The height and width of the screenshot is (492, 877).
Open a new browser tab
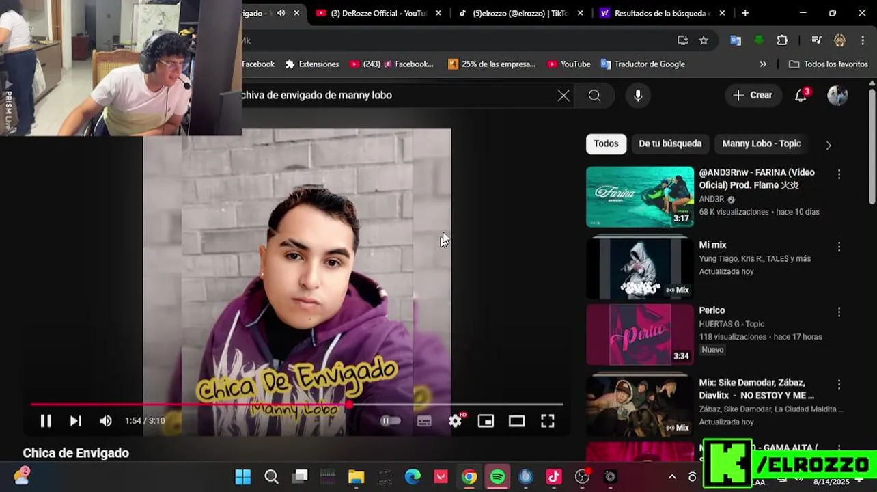point(745,13)
